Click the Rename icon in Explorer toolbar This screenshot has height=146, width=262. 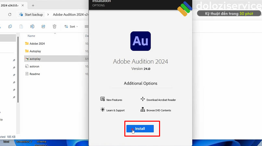point(32,27)
